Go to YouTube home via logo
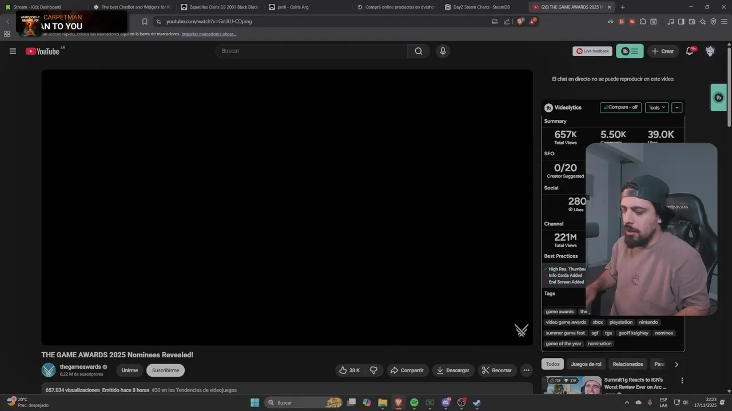This screenshot has width=732, height=411. coord(42,51)
